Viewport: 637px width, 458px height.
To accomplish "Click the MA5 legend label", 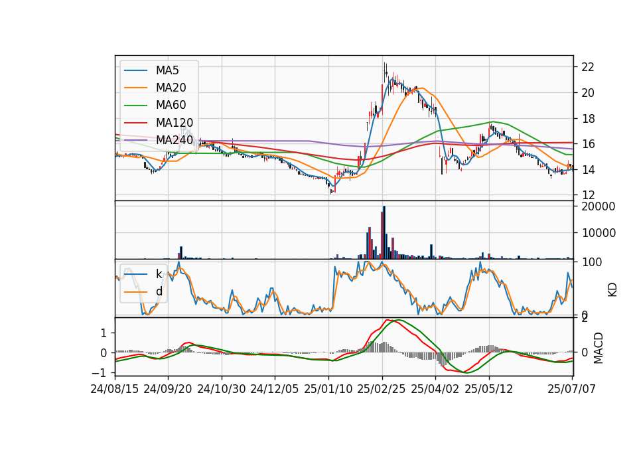I will pos(167,70).
